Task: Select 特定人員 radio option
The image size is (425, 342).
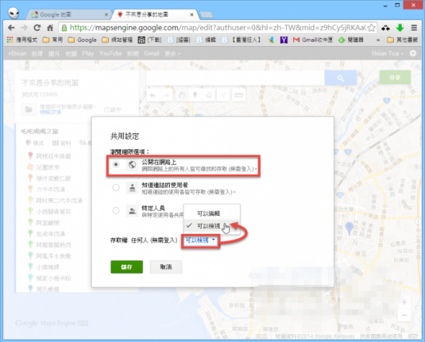Action: tap(116, 210)
